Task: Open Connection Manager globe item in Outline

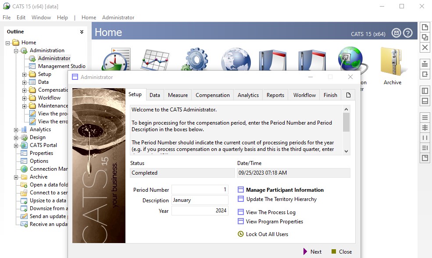Action: tap(44, 168)
